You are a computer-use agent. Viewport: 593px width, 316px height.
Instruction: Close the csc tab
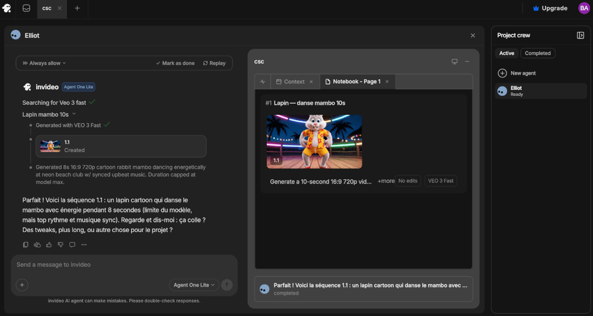click(59, 8)
